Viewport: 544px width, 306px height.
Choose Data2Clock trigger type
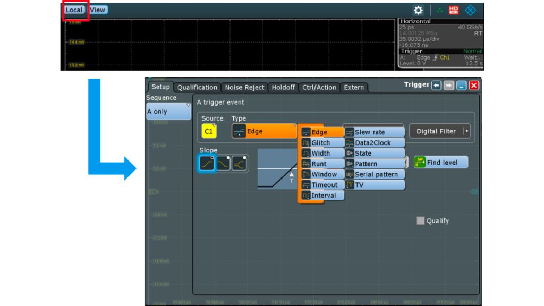tap(375, 142)
